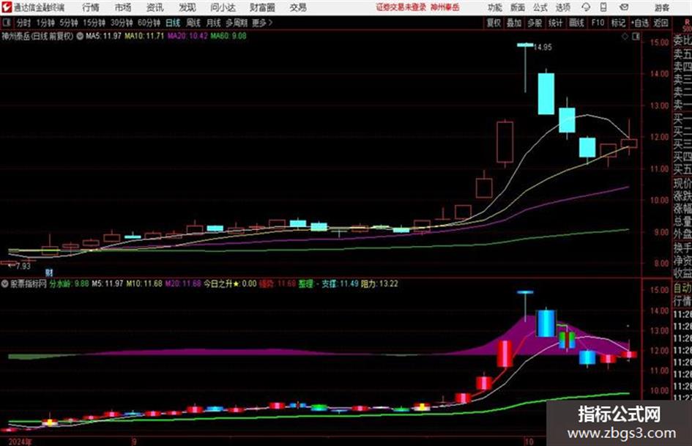Select the 日线 daily chart tab

coord(173,23)
